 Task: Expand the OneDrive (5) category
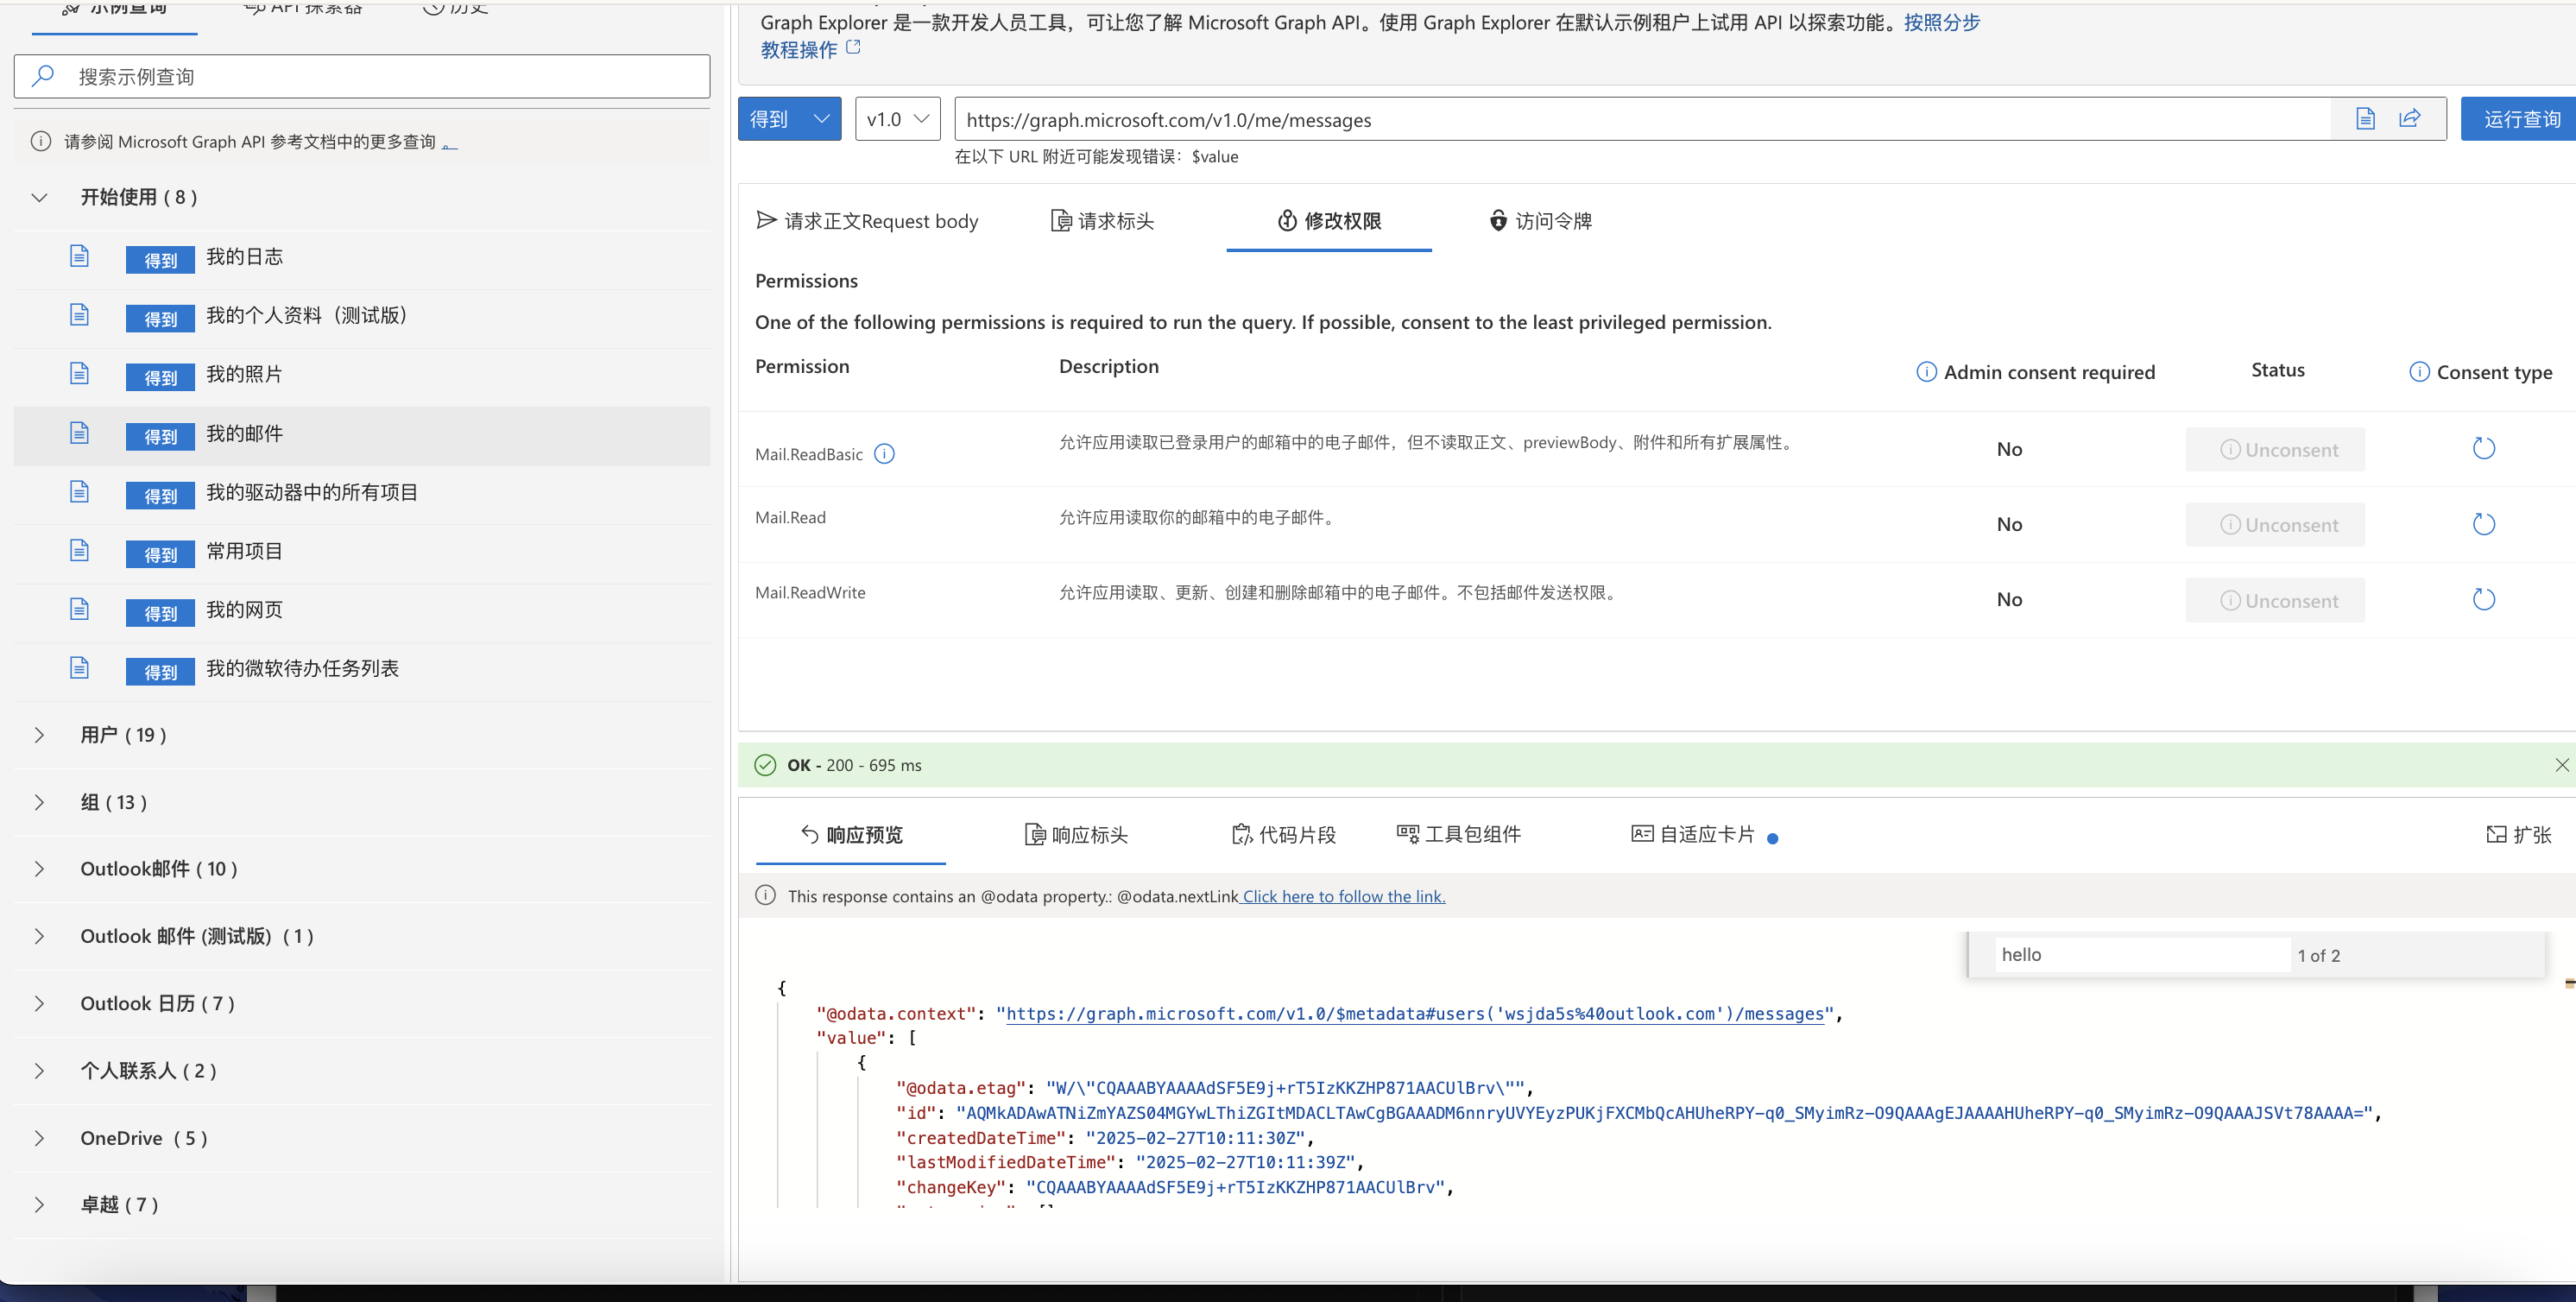[40, 1138]
